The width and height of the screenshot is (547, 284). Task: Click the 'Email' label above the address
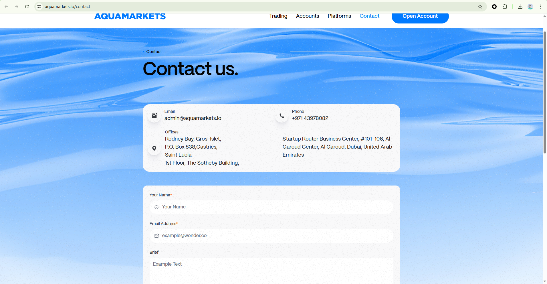[169, 111]
